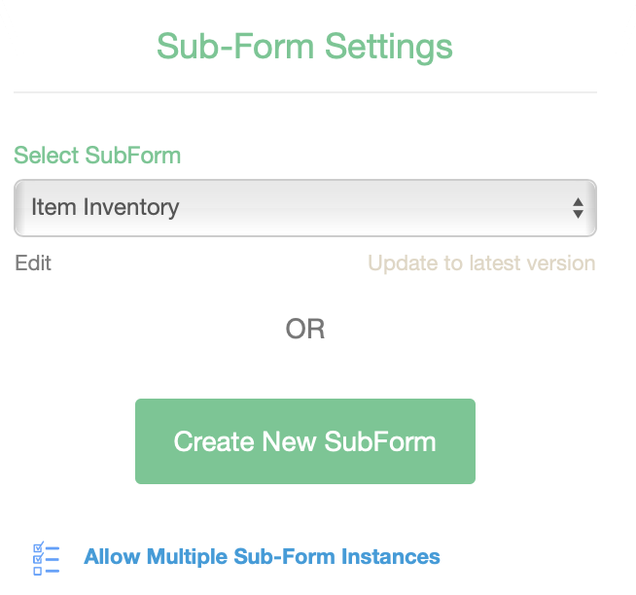The width and height of the screenshot is (636, 595).
Task: Click the word Allow in blue link
Action: [112, 558]
